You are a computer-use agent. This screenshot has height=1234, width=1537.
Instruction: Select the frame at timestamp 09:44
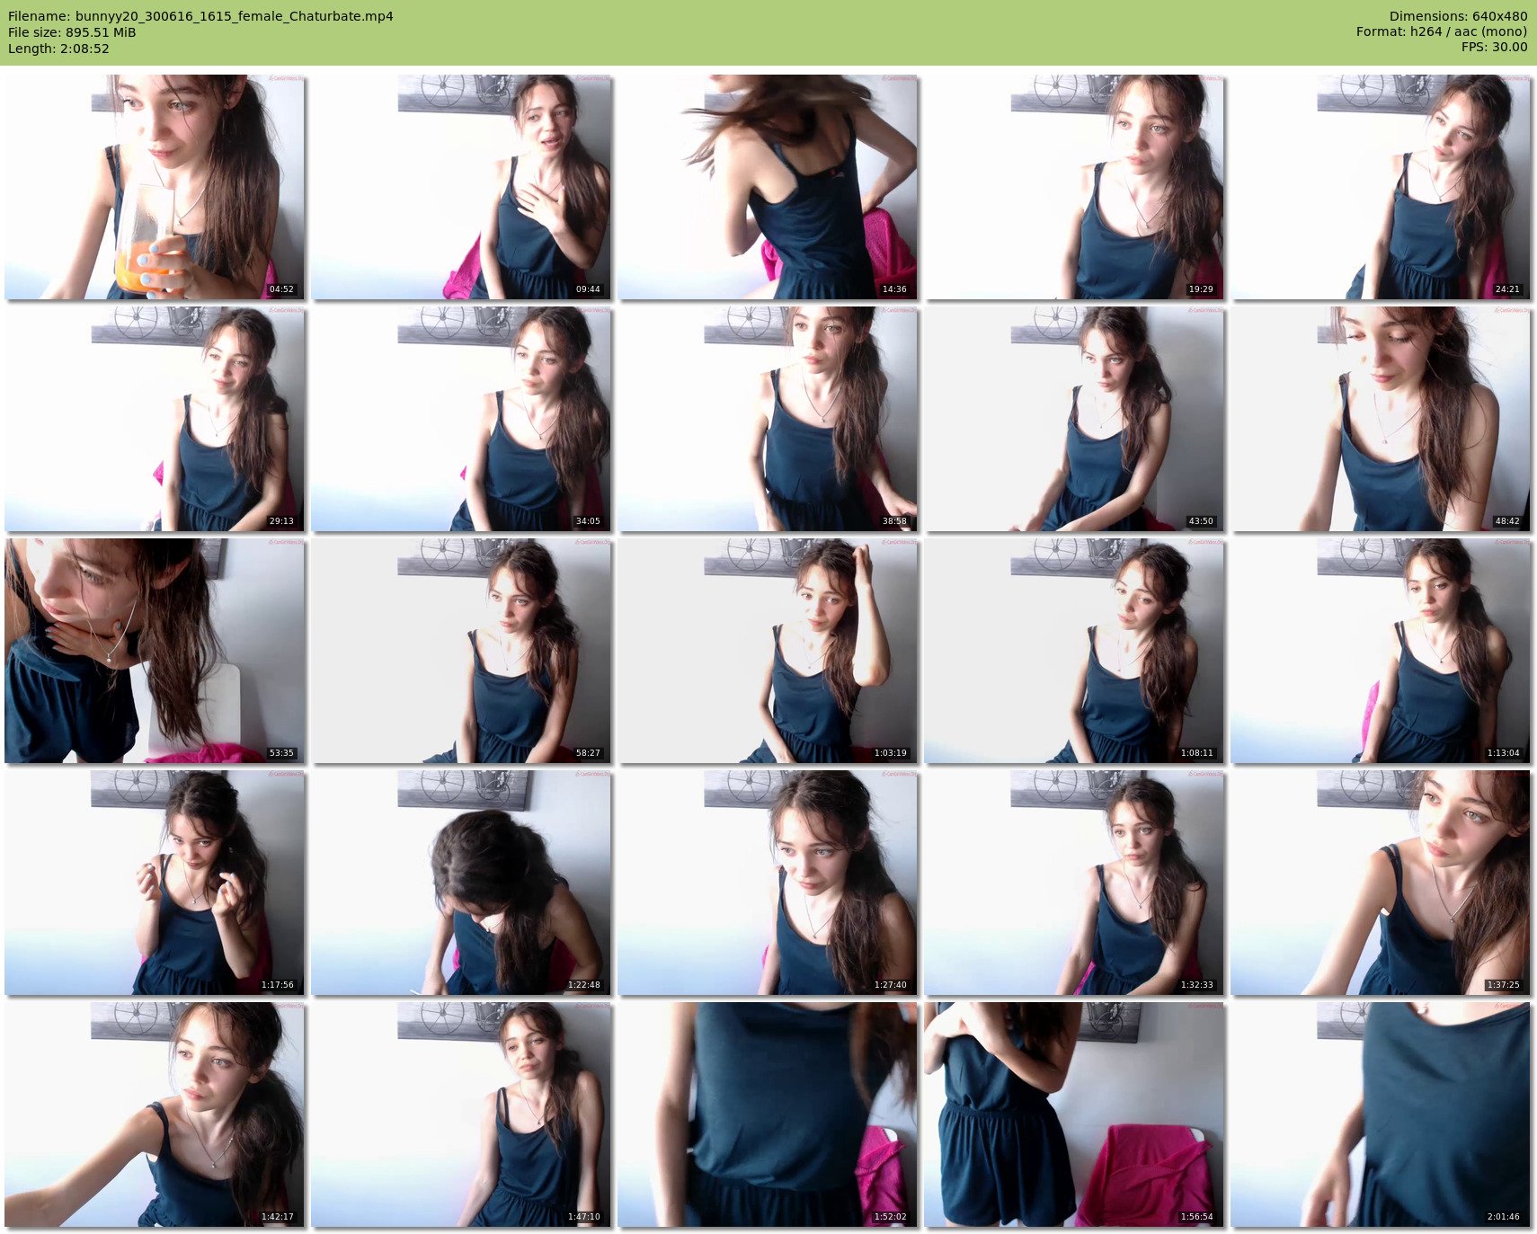tap(461, 187)
